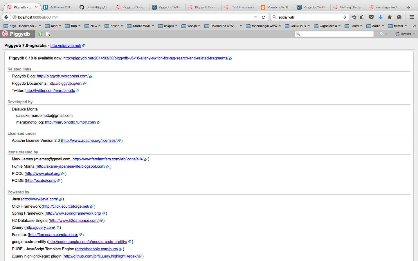Screen dimensions: 418x261
Task: Open the piggydb.jp/en documents link
Action: point(66,84)
